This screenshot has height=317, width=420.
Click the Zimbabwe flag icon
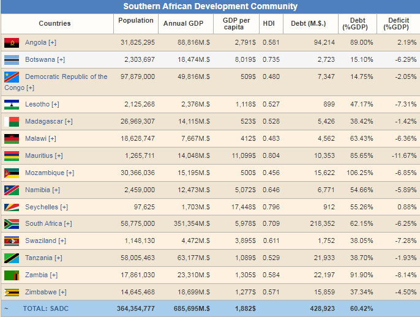click(12, 293)
